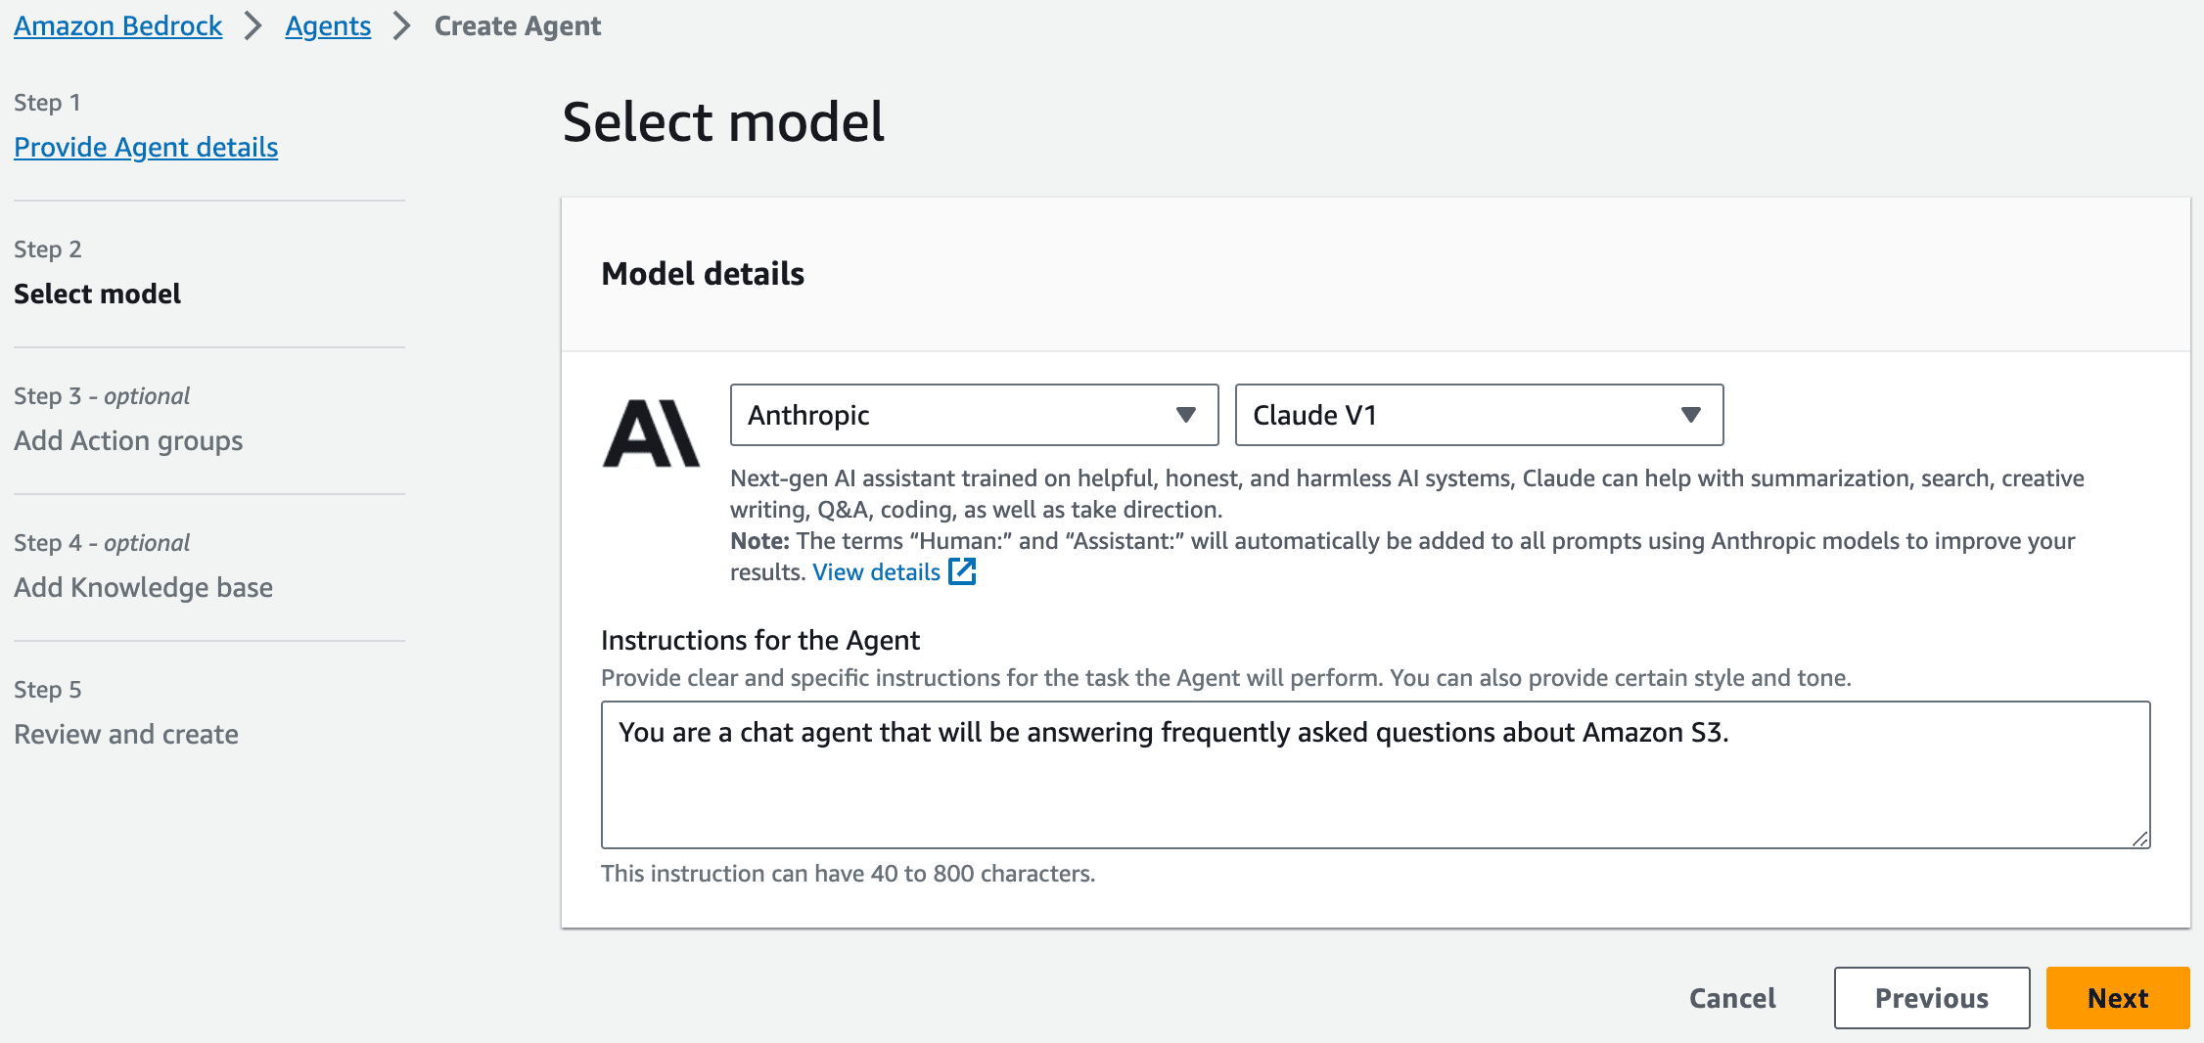Jump to Add Knowledge base step
Viewport: 2204px width, 1043px height.
(x=143, y=587)
